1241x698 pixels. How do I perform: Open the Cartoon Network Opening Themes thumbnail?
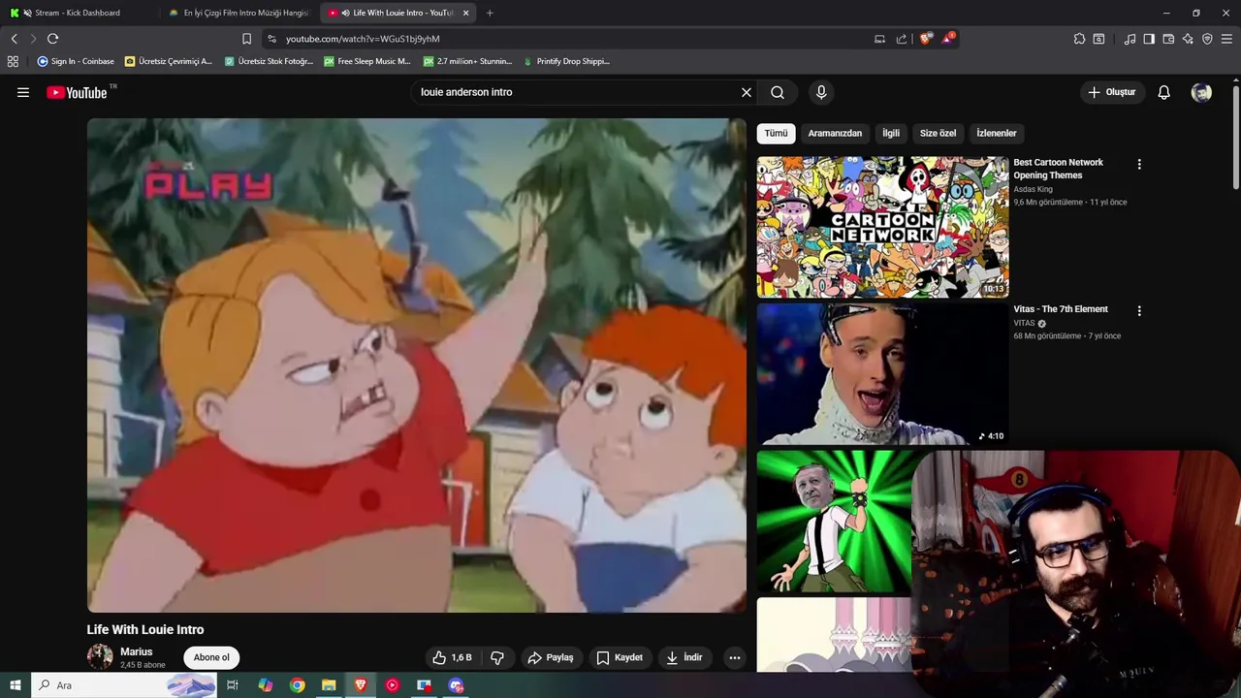point(882,227)
